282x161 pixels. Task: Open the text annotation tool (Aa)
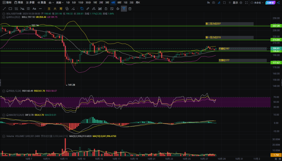(34, 9)
